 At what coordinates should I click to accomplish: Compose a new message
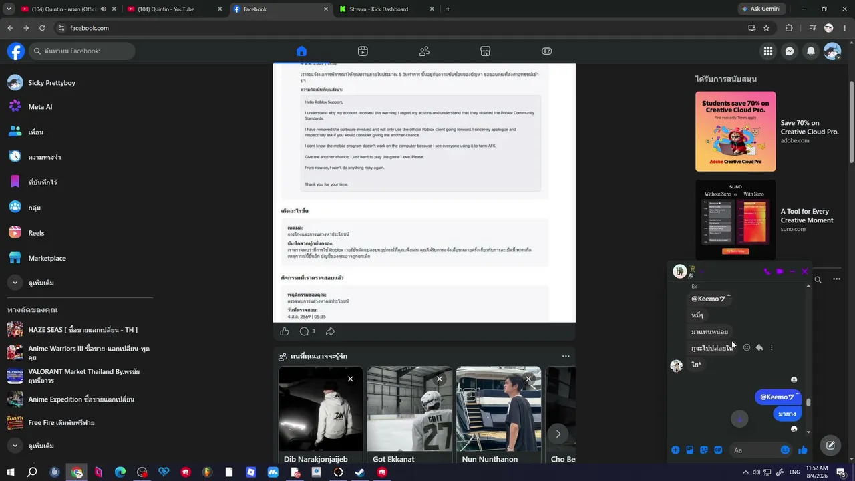830,445
